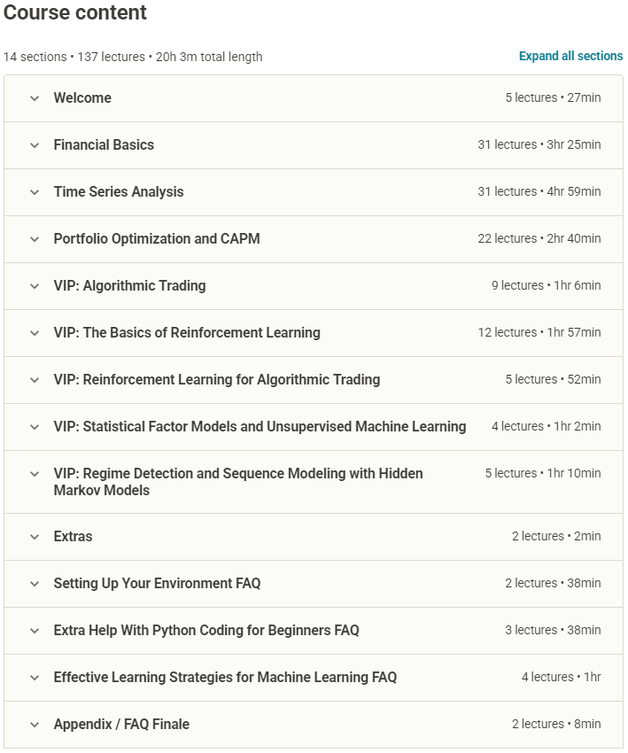Expand all sections of the course

tap(570, 56)
